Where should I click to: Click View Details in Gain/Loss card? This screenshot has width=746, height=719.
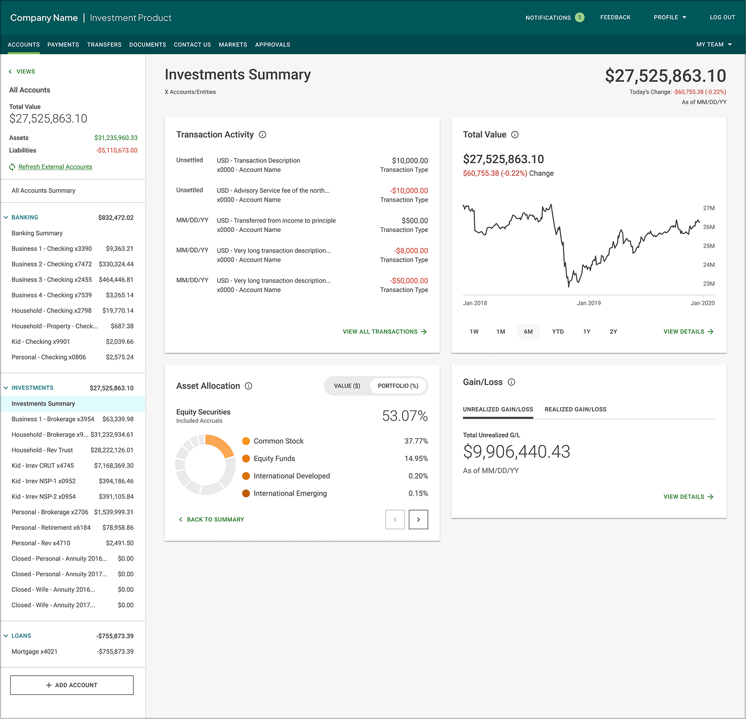coord(688,497)
